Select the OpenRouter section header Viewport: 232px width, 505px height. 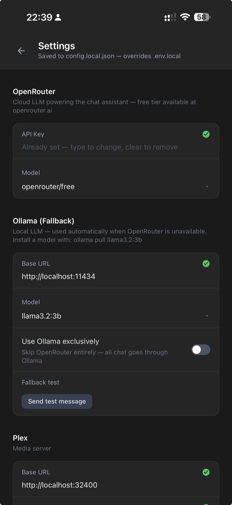pos(34,91)
